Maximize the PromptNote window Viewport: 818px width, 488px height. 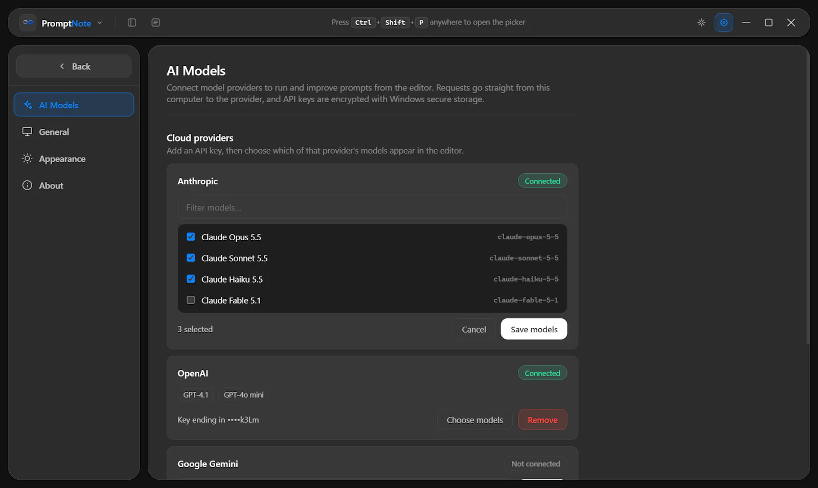click(768, 22)
